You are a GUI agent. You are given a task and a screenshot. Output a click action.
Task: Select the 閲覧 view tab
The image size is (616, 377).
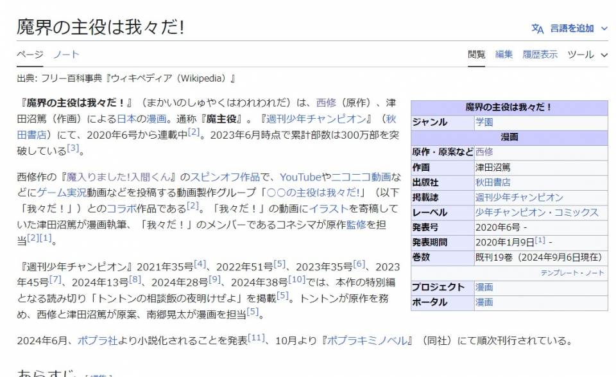click(x=476, y=55)
